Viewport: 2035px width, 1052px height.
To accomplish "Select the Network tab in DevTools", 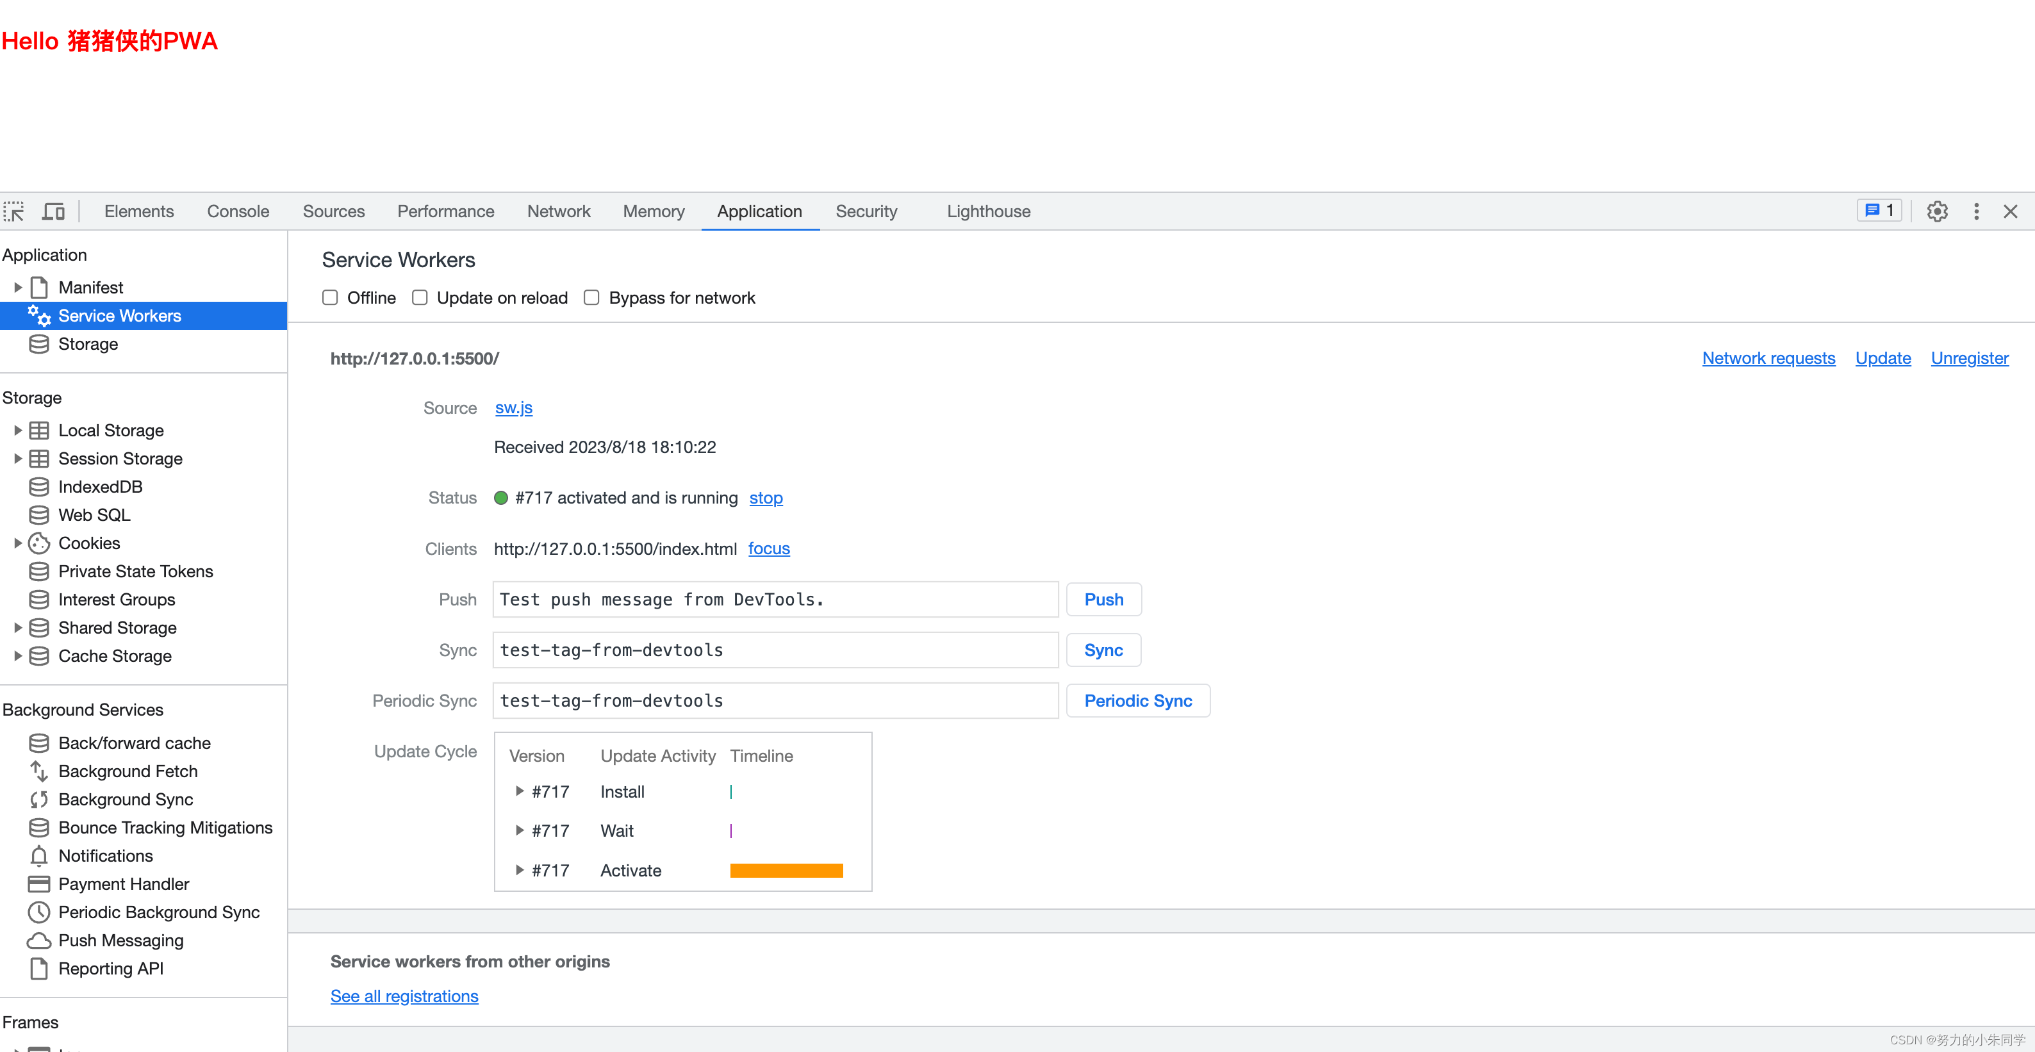I will 558,211.
